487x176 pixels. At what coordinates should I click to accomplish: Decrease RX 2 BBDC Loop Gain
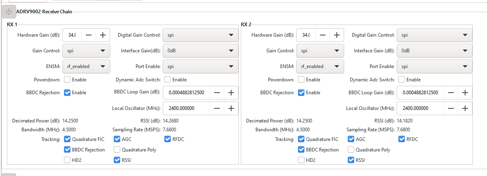[451, 93]
